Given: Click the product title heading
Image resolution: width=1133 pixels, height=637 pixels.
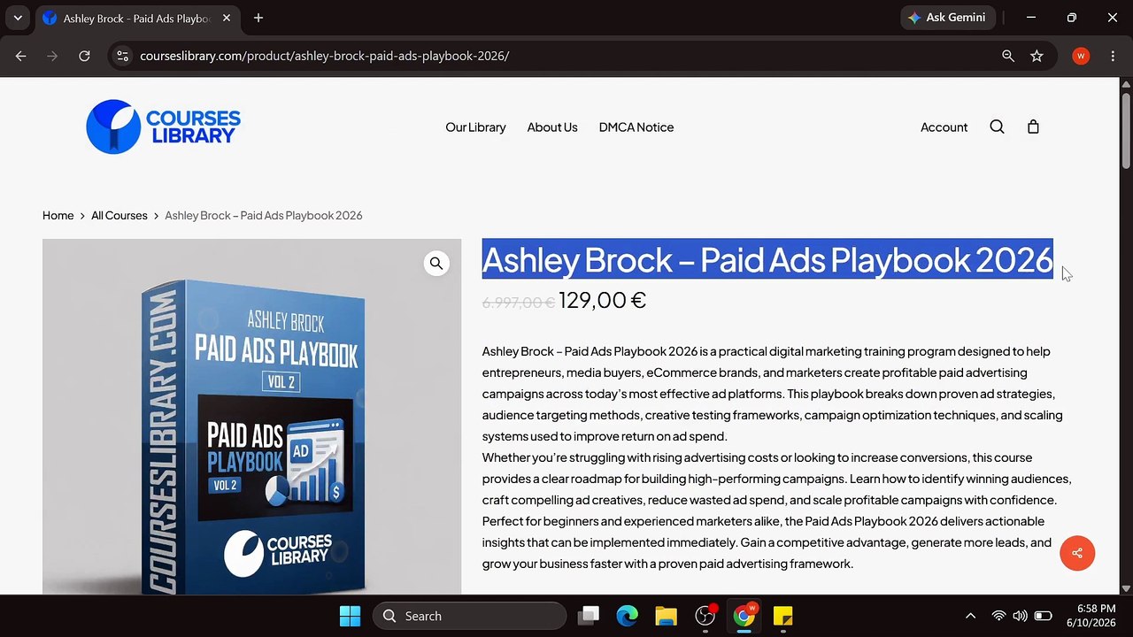Looking at the screenshot, I should point(767,259).
